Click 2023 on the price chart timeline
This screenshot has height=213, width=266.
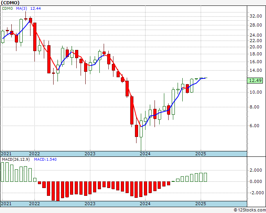click(x=90, y=154)
